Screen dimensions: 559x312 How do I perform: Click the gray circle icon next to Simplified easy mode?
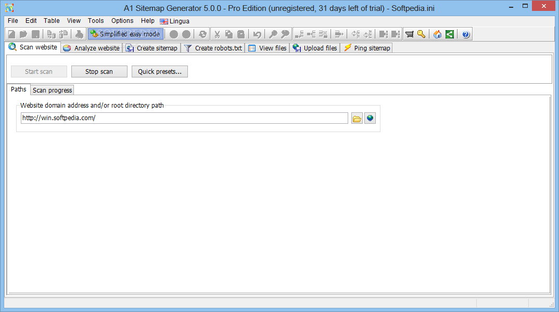pos(174,34)
